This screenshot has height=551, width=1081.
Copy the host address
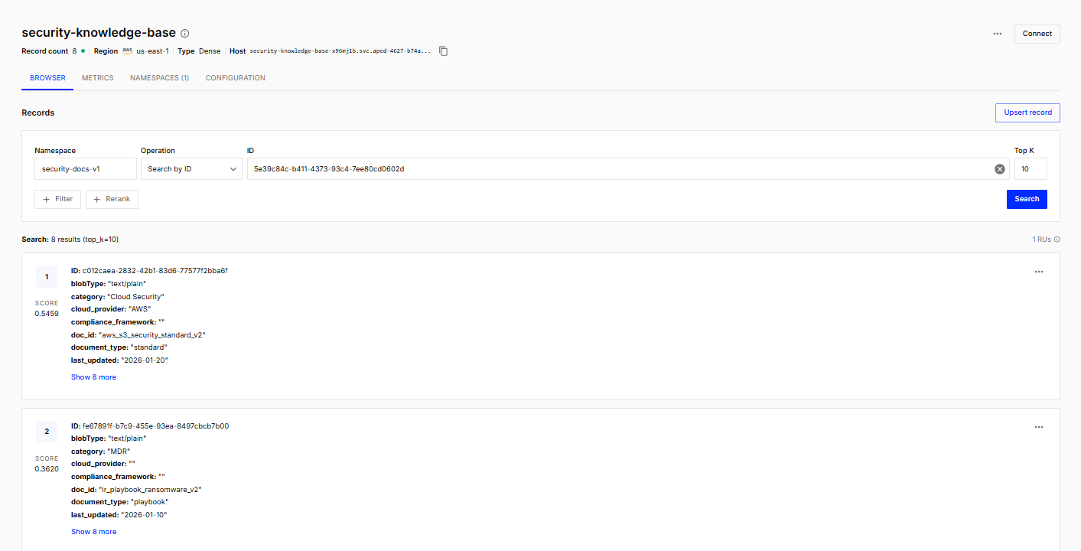point(444,51)
